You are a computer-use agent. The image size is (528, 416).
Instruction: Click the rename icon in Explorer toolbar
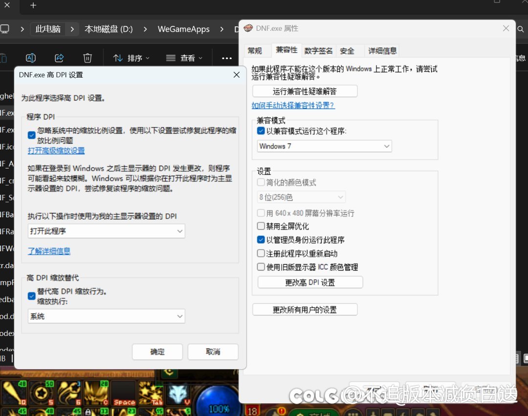pyautogui.click(x=31, y=58)
